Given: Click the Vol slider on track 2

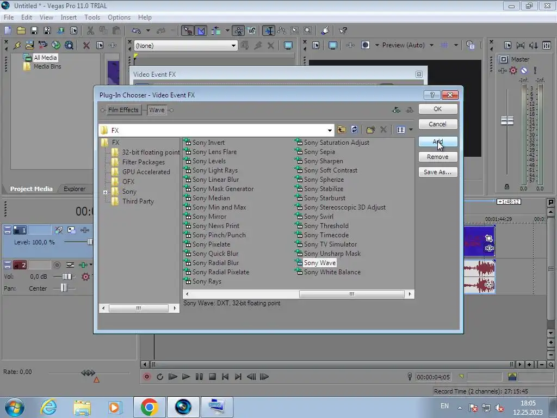Looking at the screenshot, I should point(67,276).
